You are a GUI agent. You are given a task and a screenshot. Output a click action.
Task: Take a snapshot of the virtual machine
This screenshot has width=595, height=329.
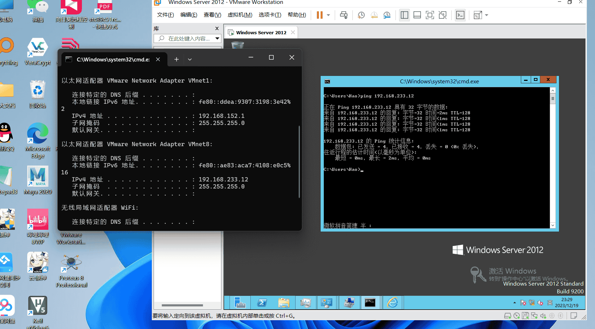(x=361, y=15)
